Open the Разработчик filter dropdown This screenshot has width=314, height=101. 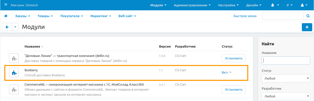pyautogui.click(x=286, y=96)
